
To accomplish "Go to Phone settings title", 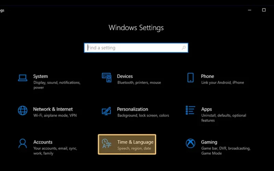I will click(x=208, y=76).
